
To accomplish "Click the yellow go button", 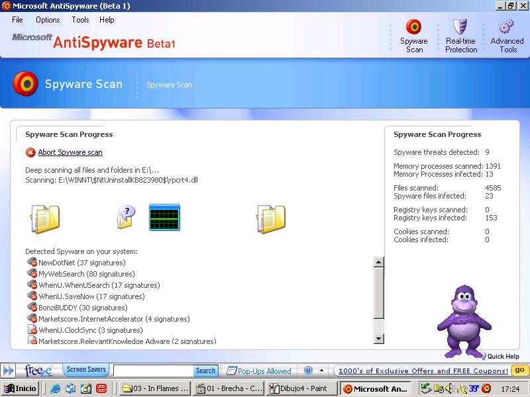I will point(519,370).
